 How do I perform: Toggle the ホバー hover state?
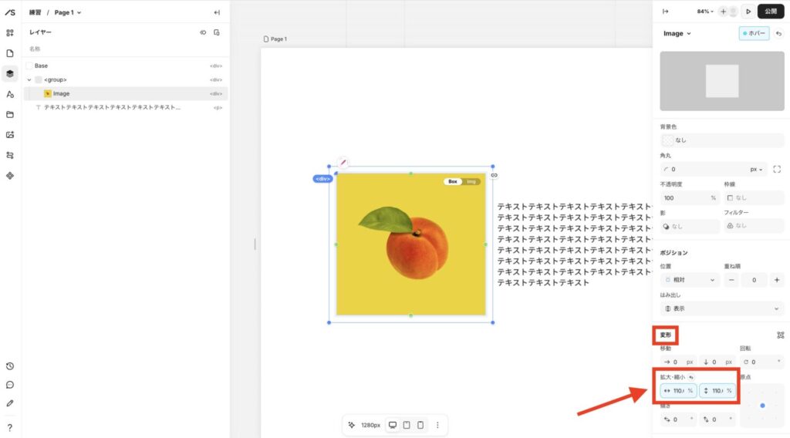[755, 34]
